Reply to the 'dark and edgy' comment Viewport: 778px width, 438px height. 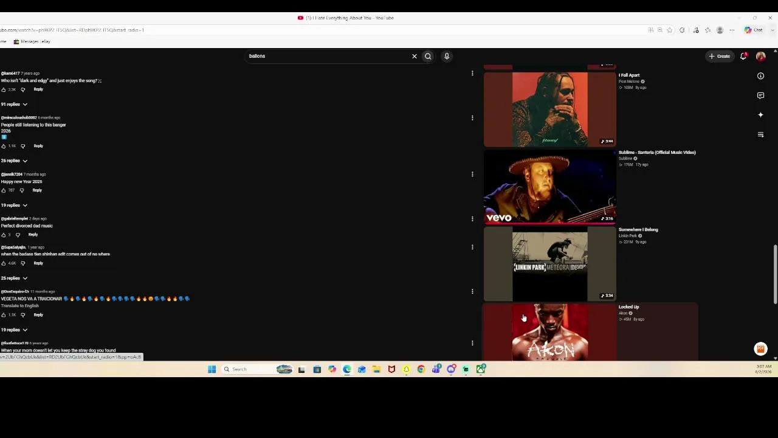point(38,89)
